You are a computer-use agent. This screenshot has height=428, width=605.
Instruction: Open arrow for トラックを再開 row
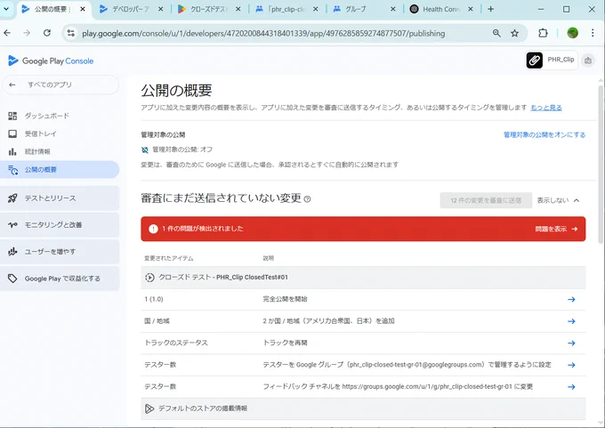pyautogui.click(x=571, y=343)
